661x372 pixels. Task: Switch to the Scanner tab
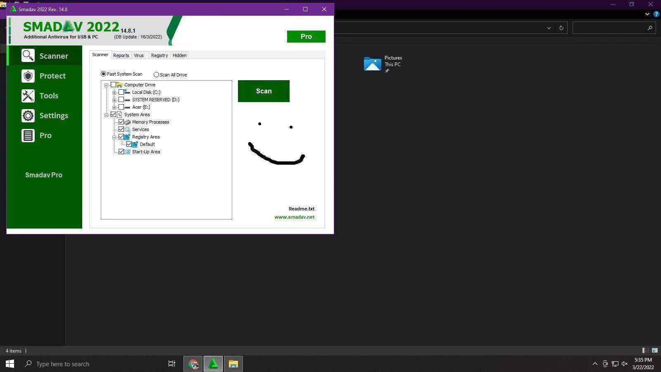[100, 55]
